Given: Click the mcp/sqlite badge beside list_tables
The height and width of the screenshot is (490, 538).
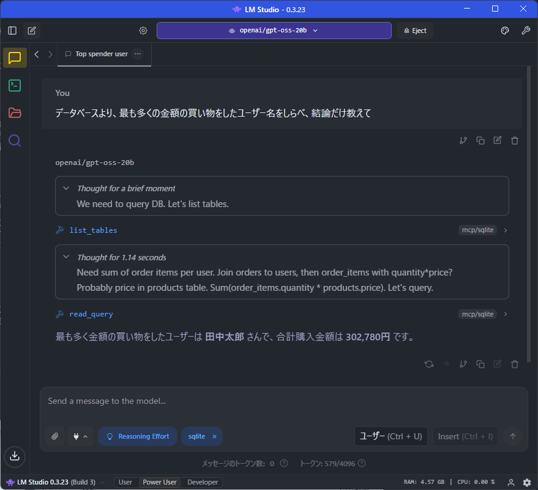Looking at the screenshot, I should [477, 230].
